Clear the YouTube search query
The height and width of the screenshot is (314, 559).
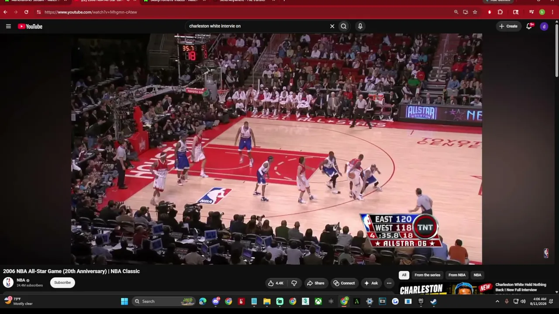pos(332,26)
